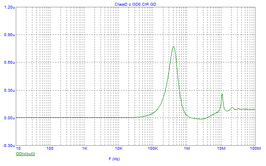Viewport: 266px width, 166px height.
Task: Click the 0.30u y-axis label
Action: coord(9,90)
